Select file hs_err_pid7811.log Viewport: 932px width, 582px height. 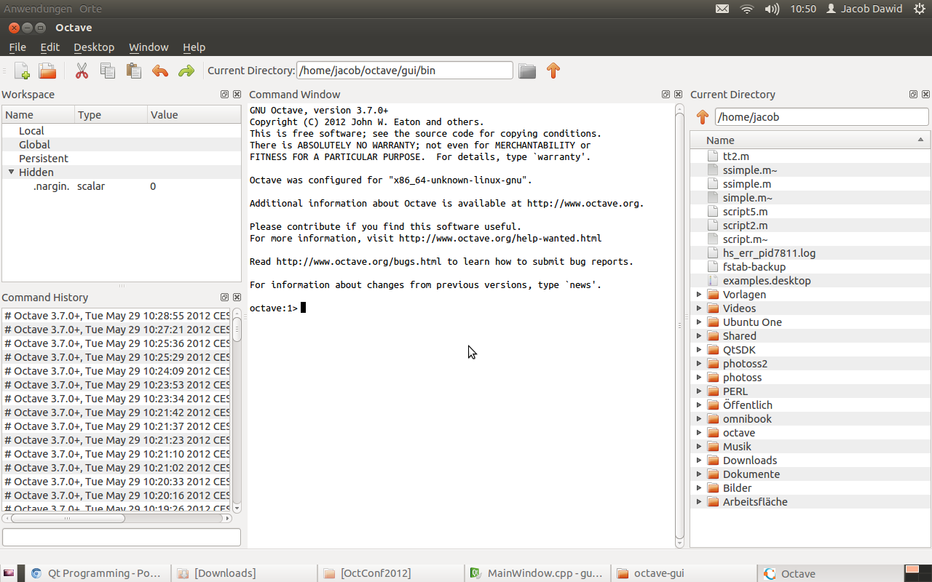pos(810,253)
